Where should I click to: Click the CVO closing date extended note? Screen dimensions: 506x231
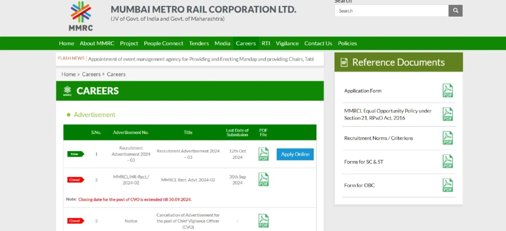point(135,199)
